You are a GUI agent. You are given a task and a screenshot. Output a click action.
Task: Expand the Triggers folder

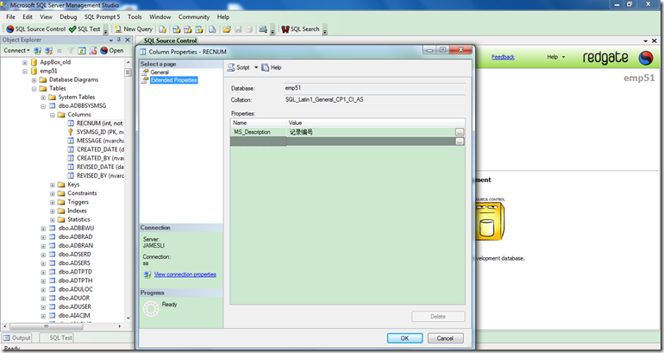[53, 203]
